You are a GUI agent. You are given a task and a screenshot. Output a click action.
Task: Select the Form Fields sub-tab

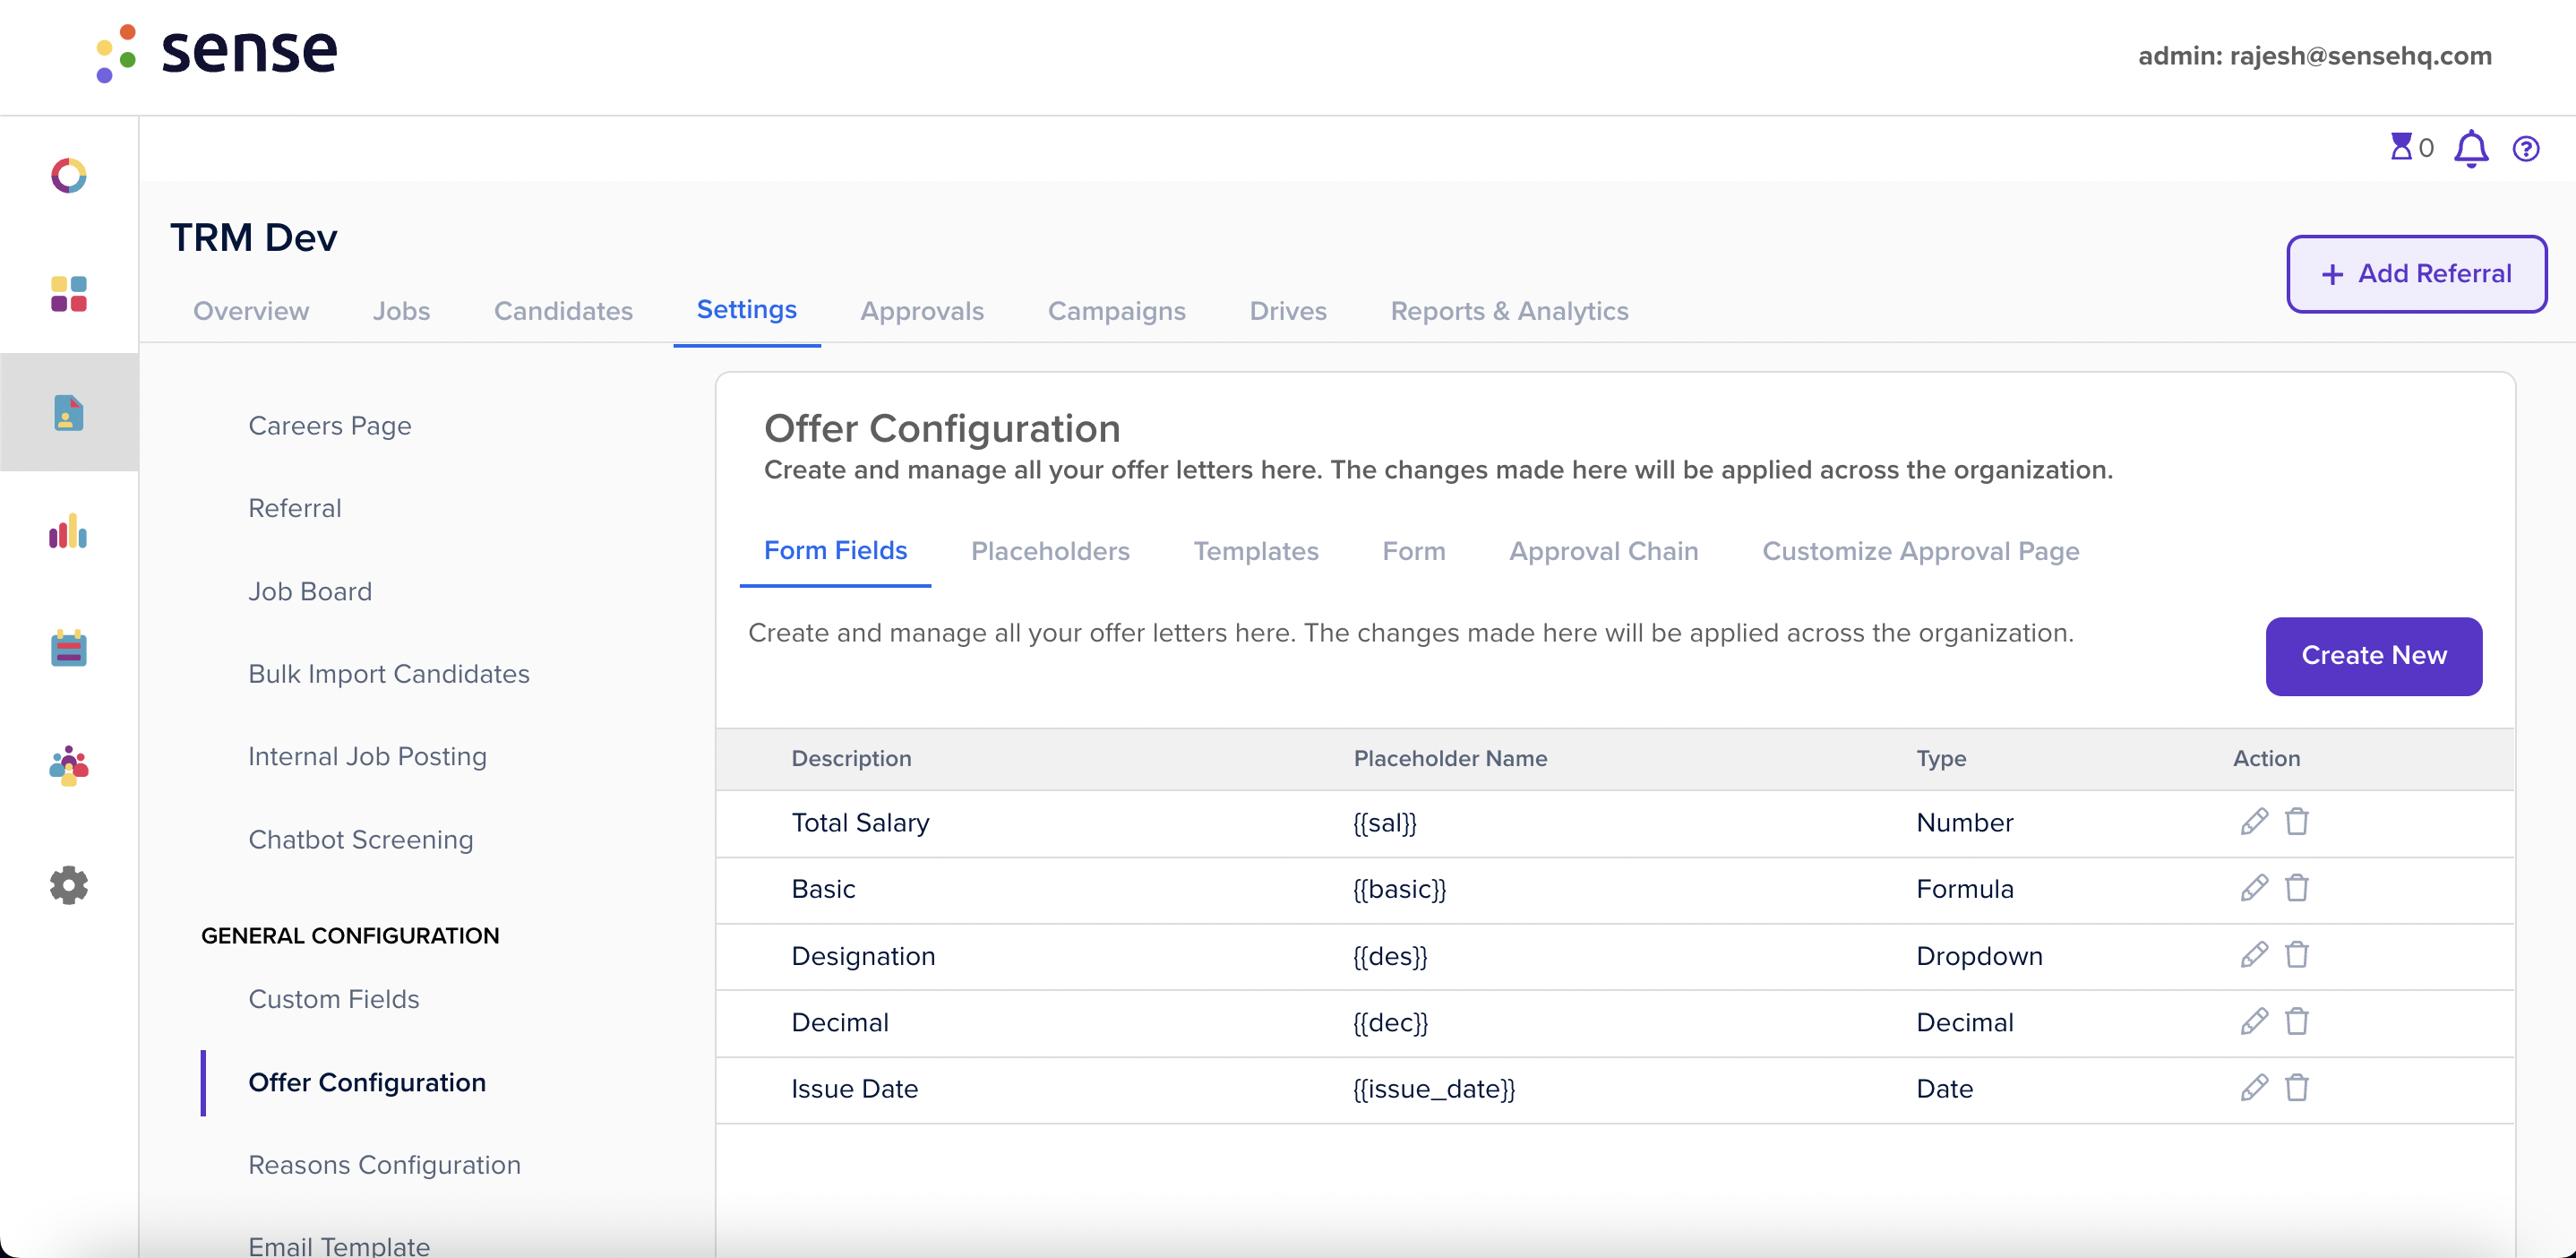pyautogui.click(x=835, y=551)
